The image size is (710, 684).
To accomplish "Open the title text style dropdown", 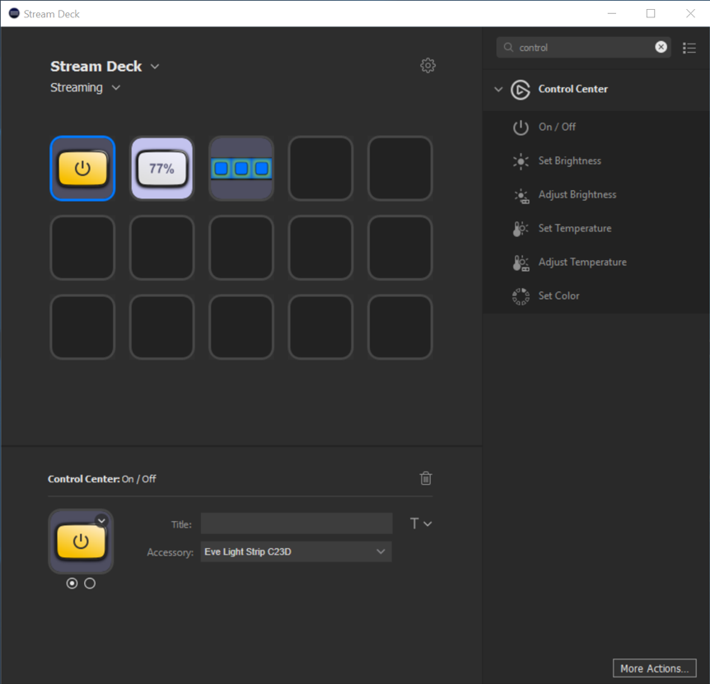I will click(421, 523).
